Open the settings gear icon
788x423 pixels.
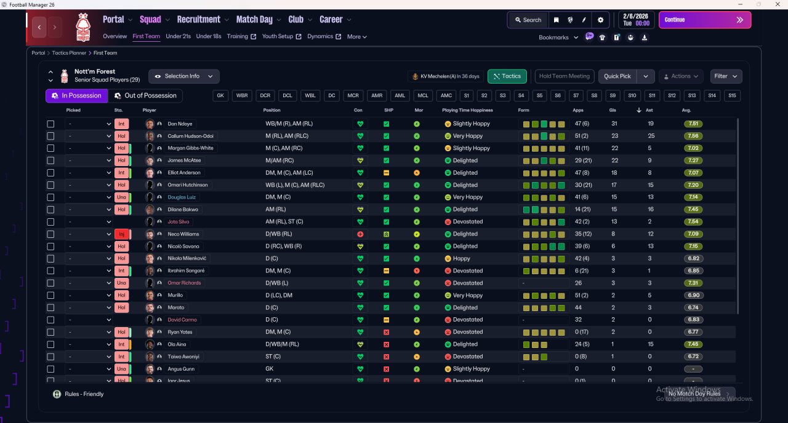600,20
